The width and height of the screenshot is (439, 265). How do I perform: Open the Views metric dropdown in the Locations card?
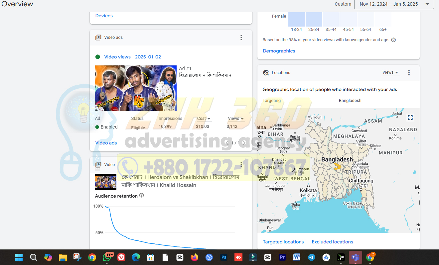(390, 72)
